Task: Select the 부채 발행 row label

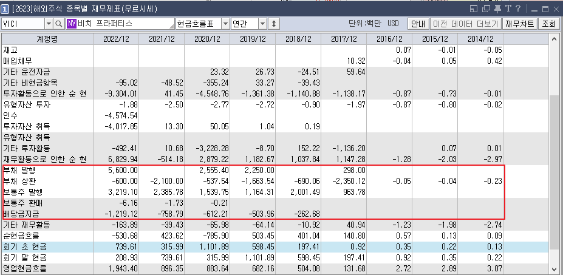Action: tap(19, 170)
